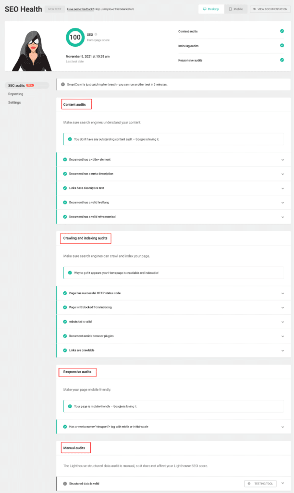Screen dimensions: 294x493
Task: Click the info icon for 'Structured data is valid'
Action: click(x=65, y=483)
